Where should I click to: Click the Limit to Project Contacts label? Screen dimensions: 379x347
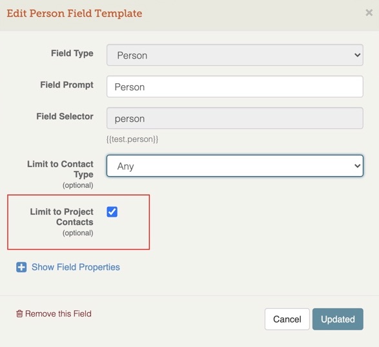tap(61, 217)
